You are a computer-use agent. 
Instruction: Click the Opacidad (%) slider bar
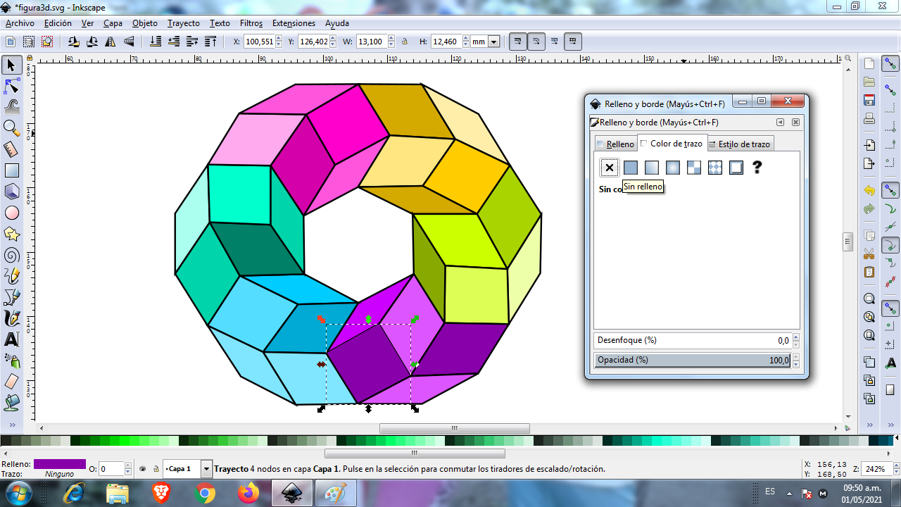[x=693, y=360]
